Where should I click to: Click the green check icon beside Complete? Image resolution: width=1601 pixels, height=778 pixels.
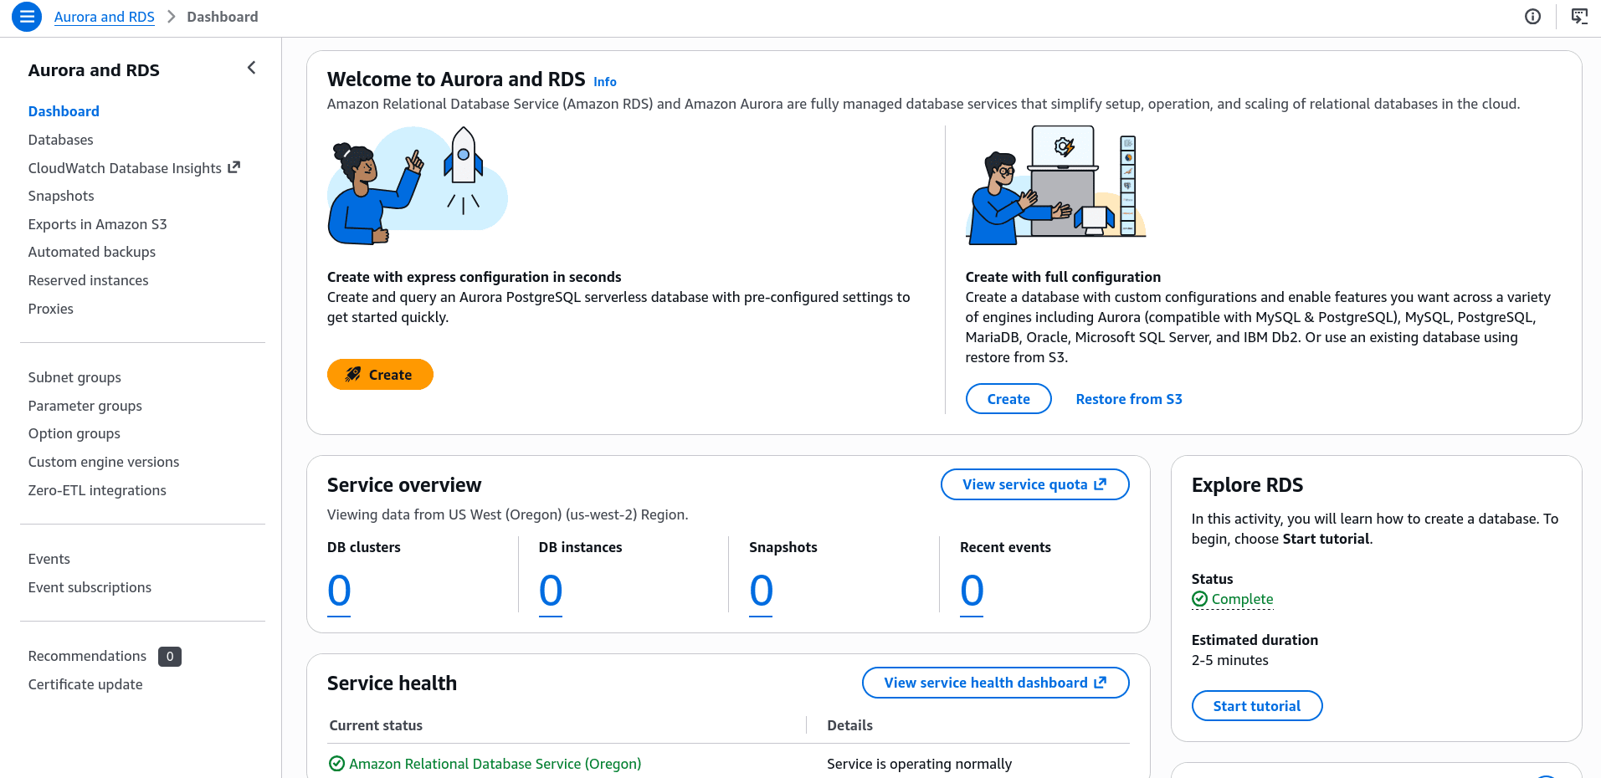(1200, 599)
